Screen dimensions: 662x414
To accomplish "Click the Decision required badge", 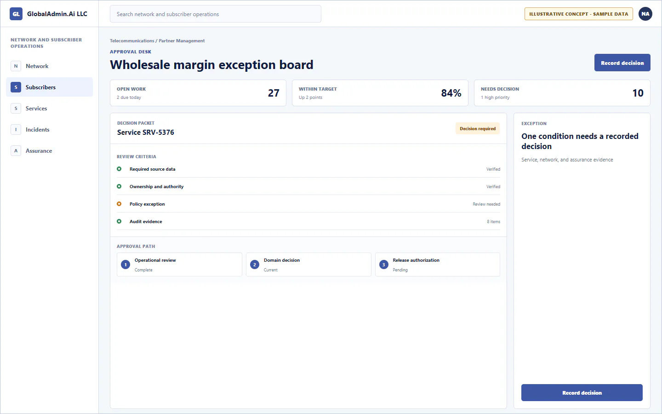I will [x=478, y=129].
